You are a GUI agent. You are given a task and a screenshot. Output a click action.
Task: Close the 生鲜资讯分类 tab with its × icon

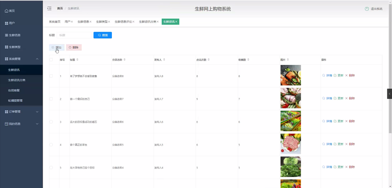(158, 22)
